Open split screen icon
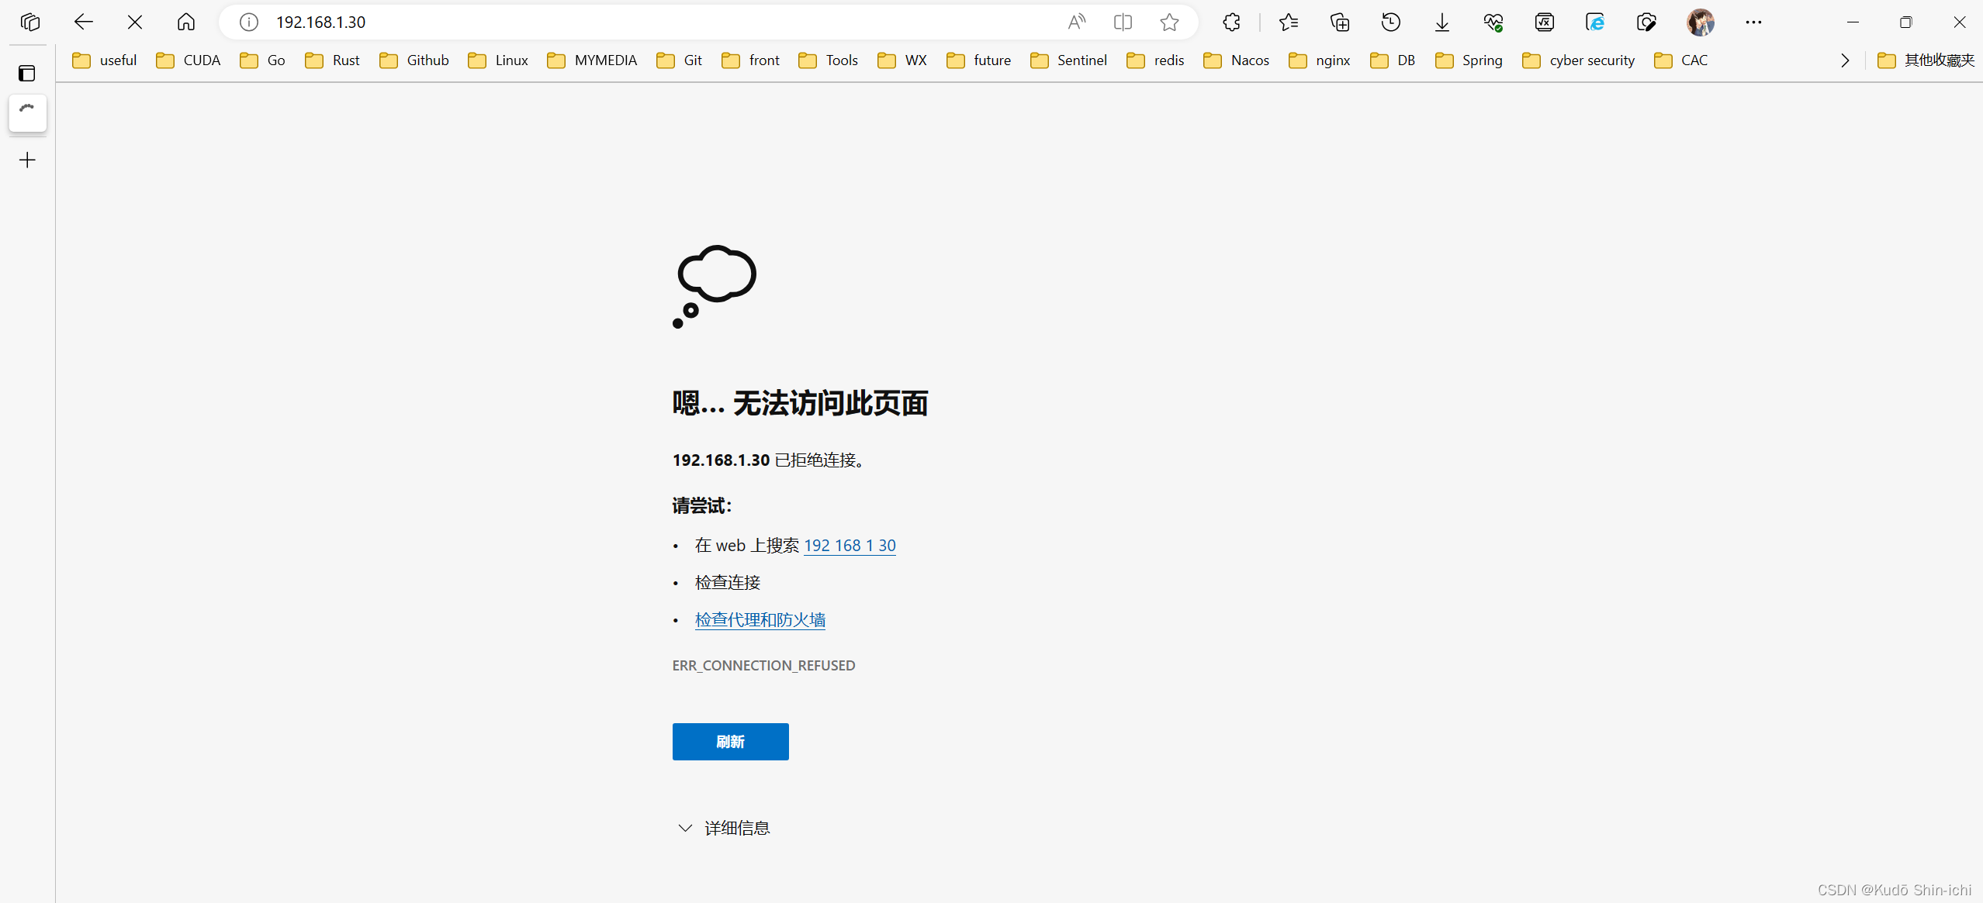The width and height of the screenshot is (1983, 903). click(x=1123, y=22)
